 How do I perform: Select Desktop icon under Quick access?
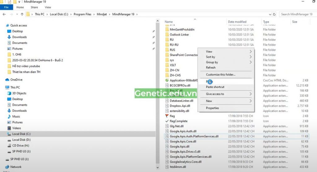tap(9, 31)
